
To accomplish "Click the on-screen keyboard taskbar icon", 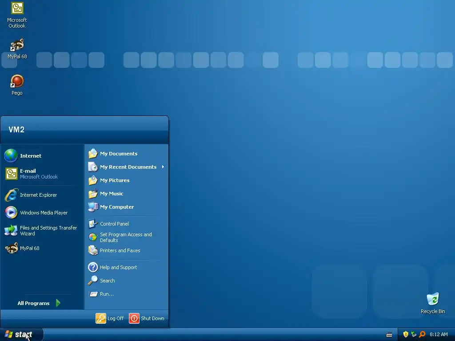I will [x=389, y=335].
